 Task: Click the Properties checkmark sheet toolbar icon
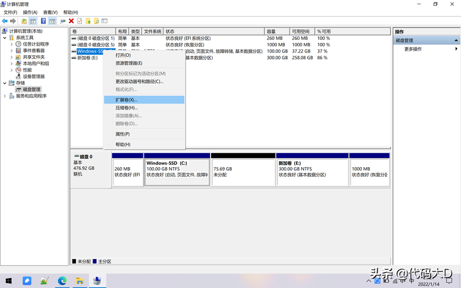(x=79, y=21)
